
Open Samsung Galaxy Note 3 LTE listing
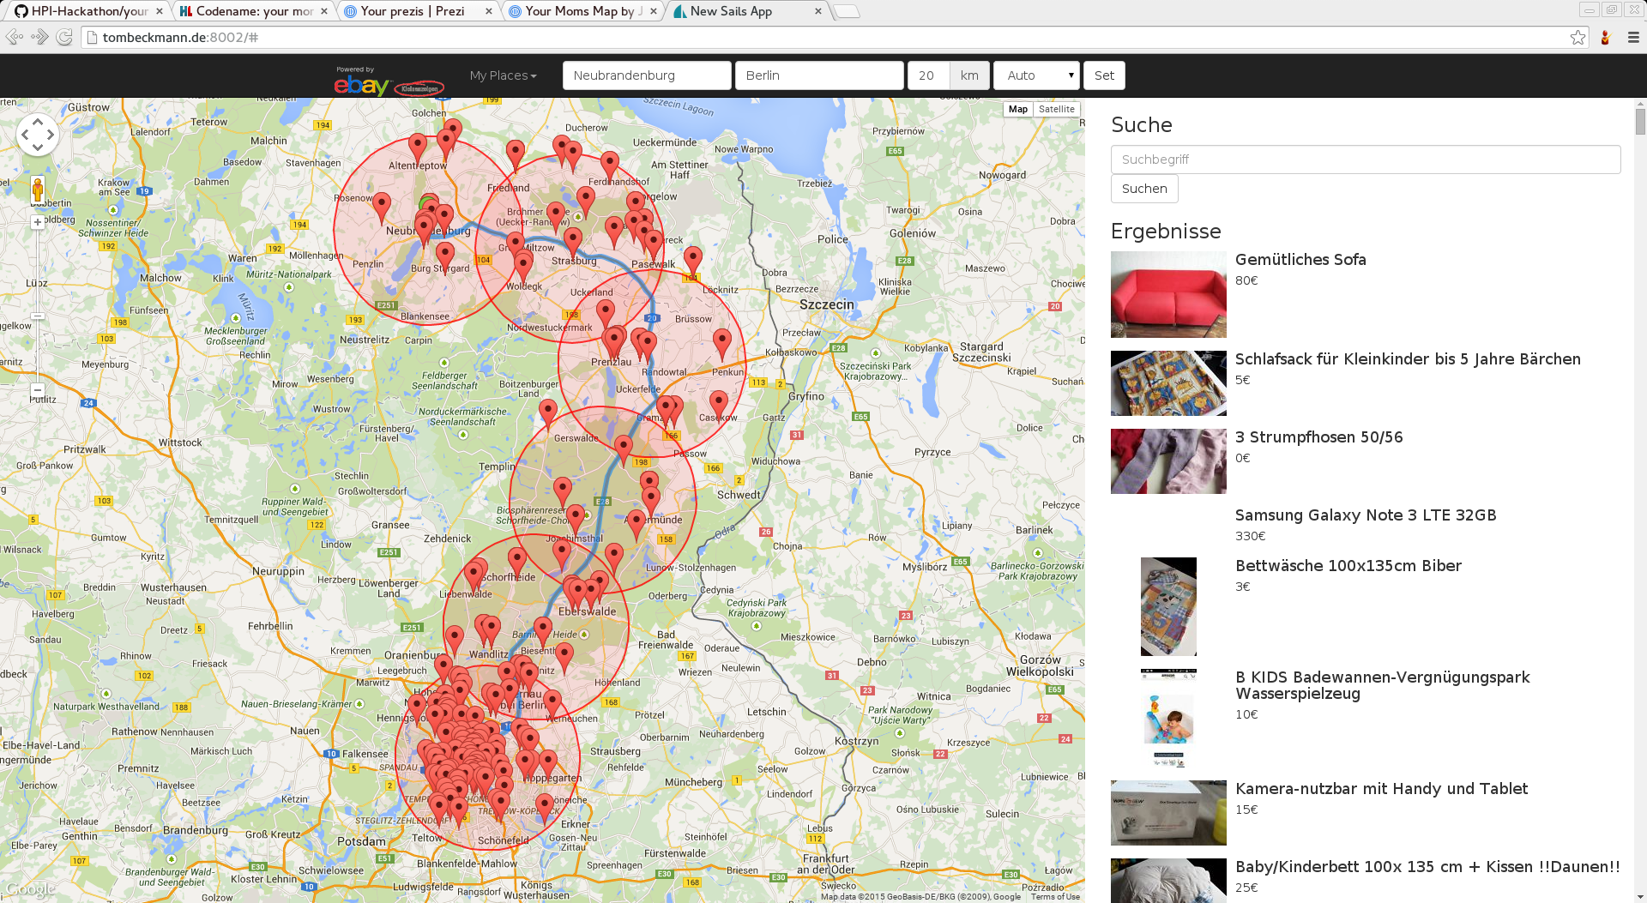(1366, 515)
